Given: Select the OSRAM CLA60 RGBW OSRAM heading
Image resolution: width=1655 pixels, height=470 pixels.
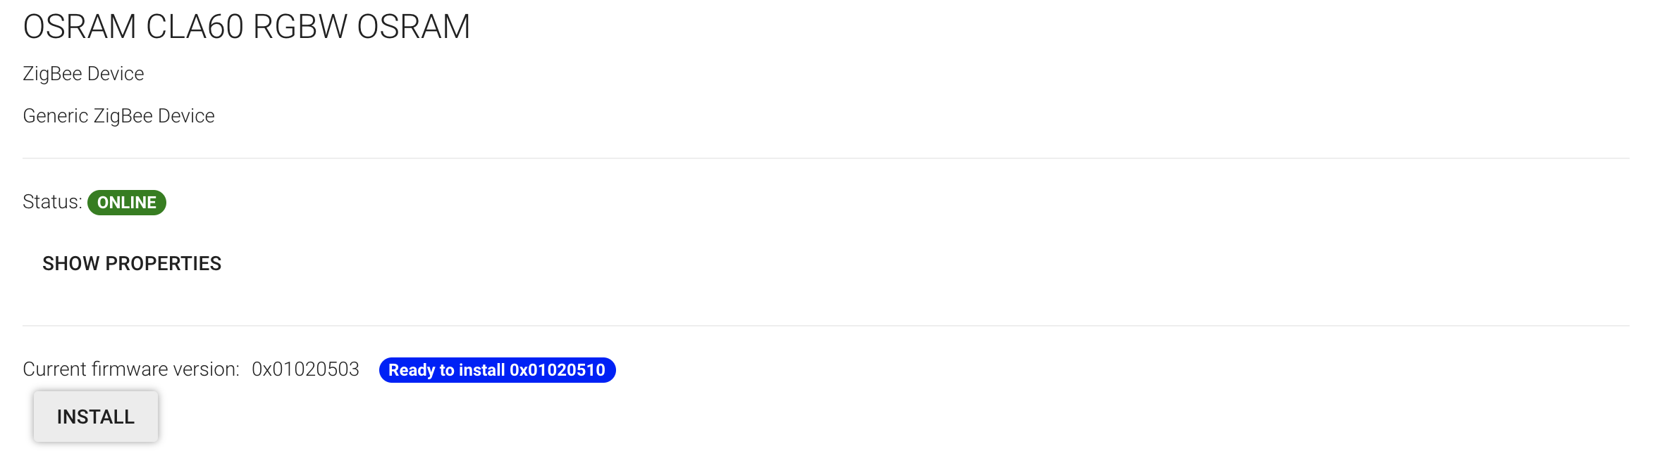Looking at the screenshot, I should click(247, 27).
